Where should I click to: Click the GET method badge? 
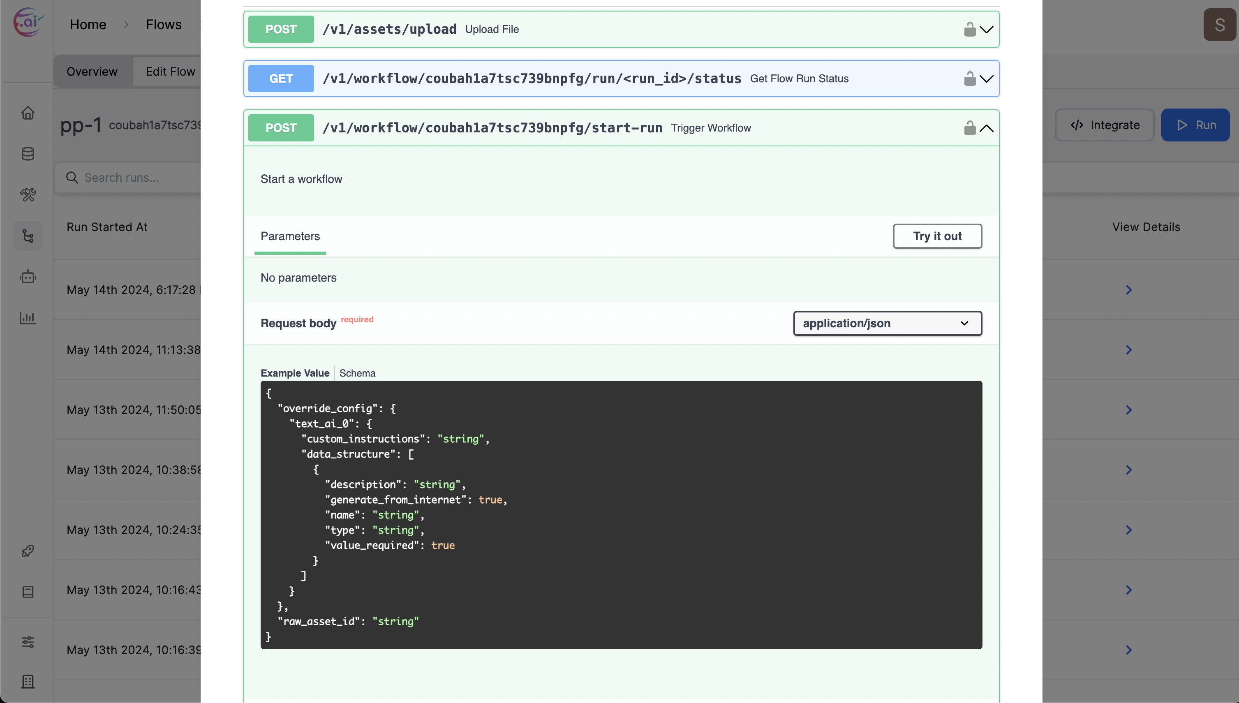pos(281,79)
